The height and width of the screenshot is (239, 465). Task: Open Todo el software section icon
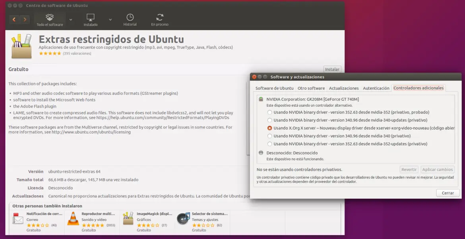tap(50, 17)
